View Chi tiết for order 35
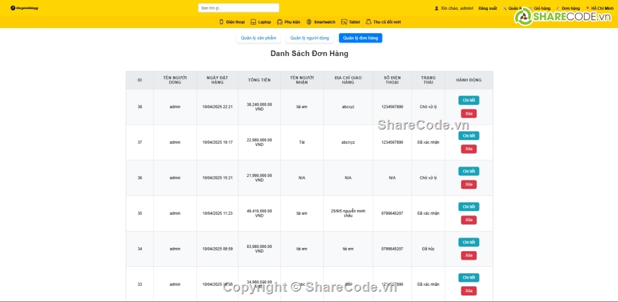Screen dimensions: 618x302 pos(468,206)
